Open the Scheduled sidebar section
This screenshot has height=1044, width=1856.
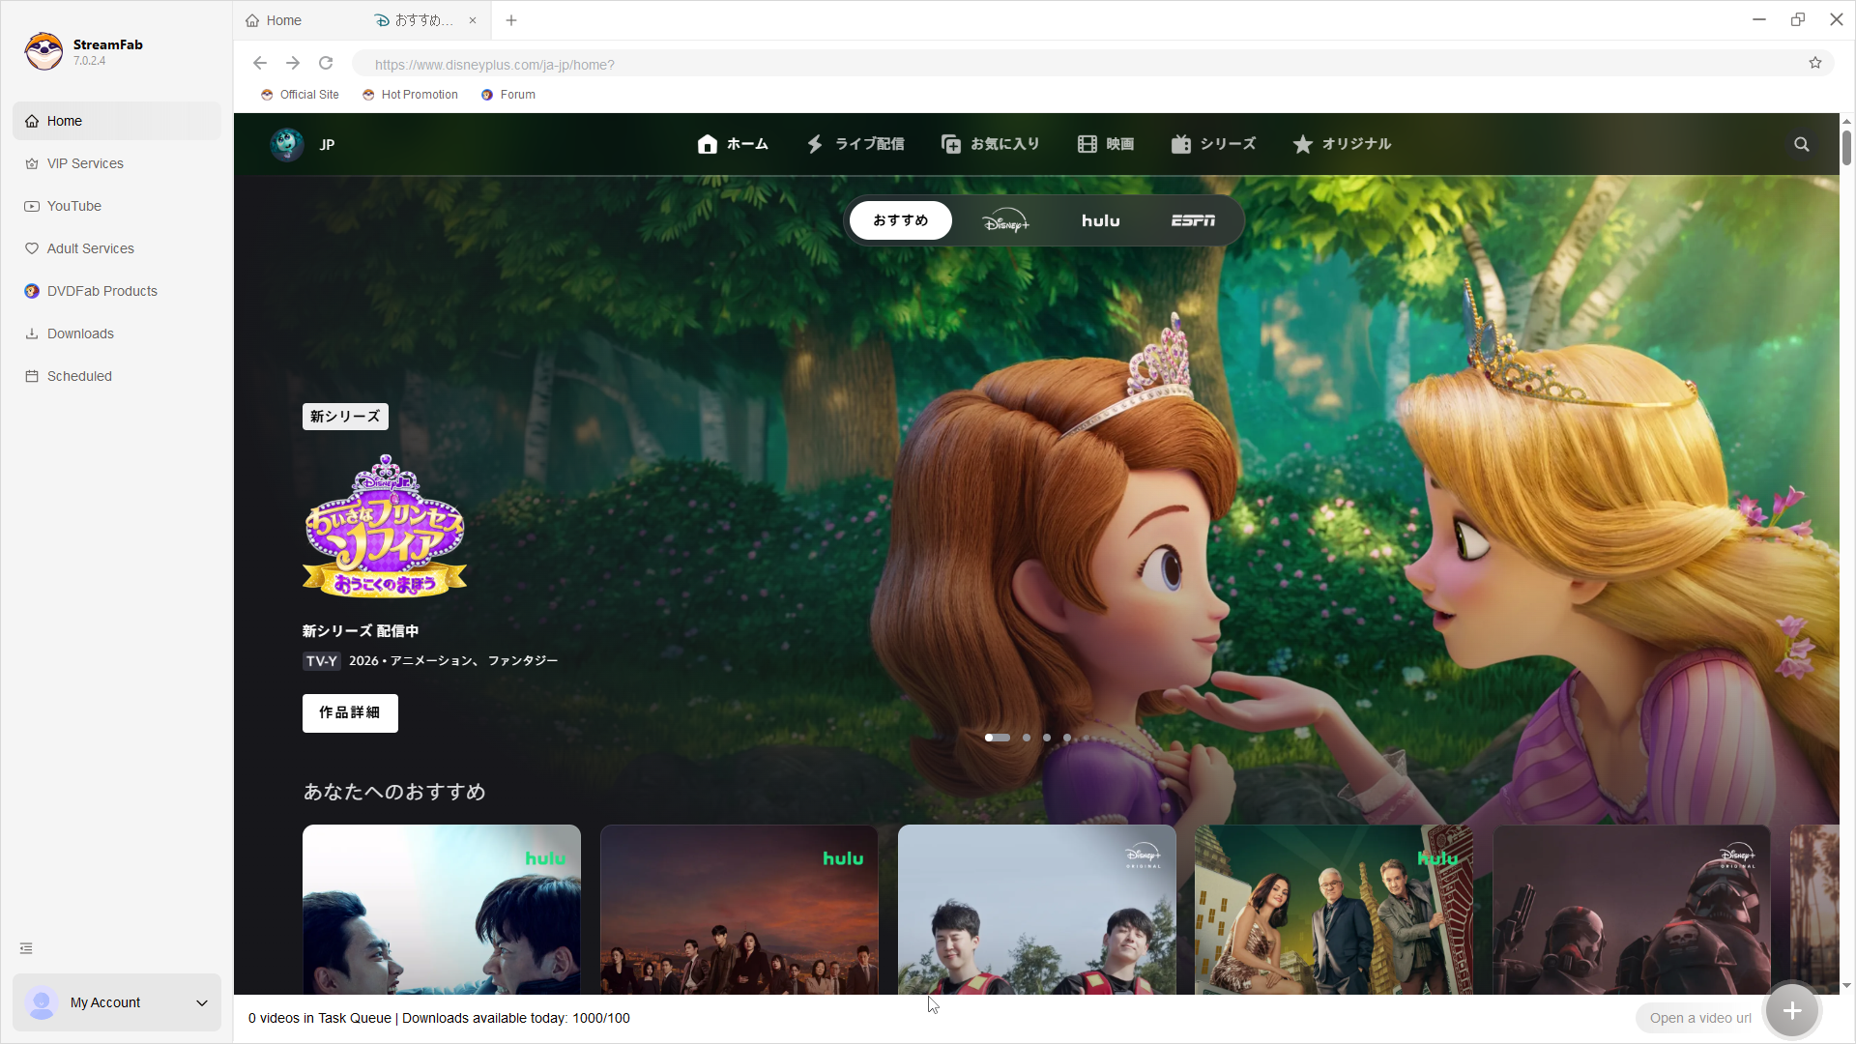point(117,376)
